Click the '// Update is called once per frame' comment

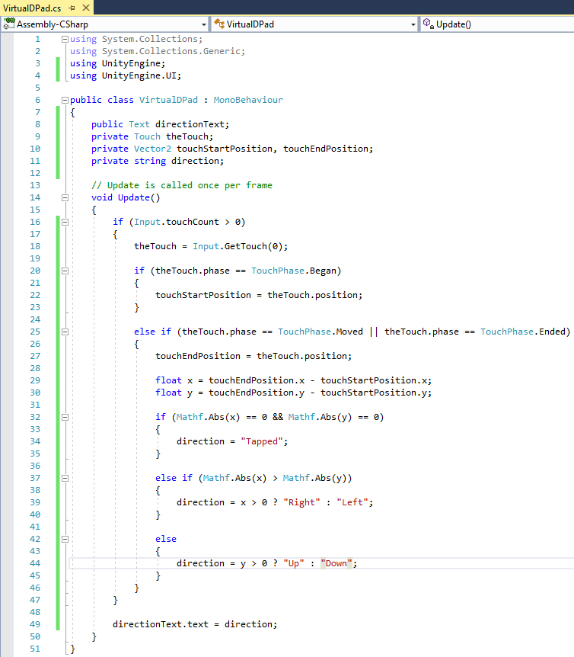[x=182, y=185]
